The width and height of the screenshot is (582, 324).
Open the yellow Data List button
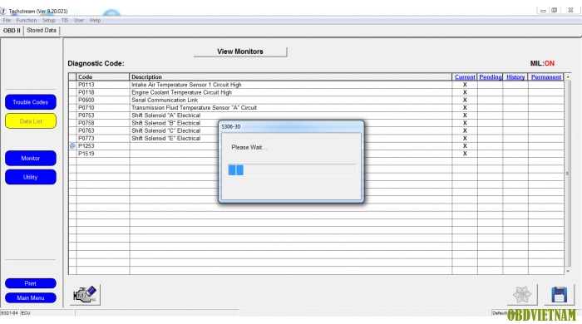coord(31,121)
